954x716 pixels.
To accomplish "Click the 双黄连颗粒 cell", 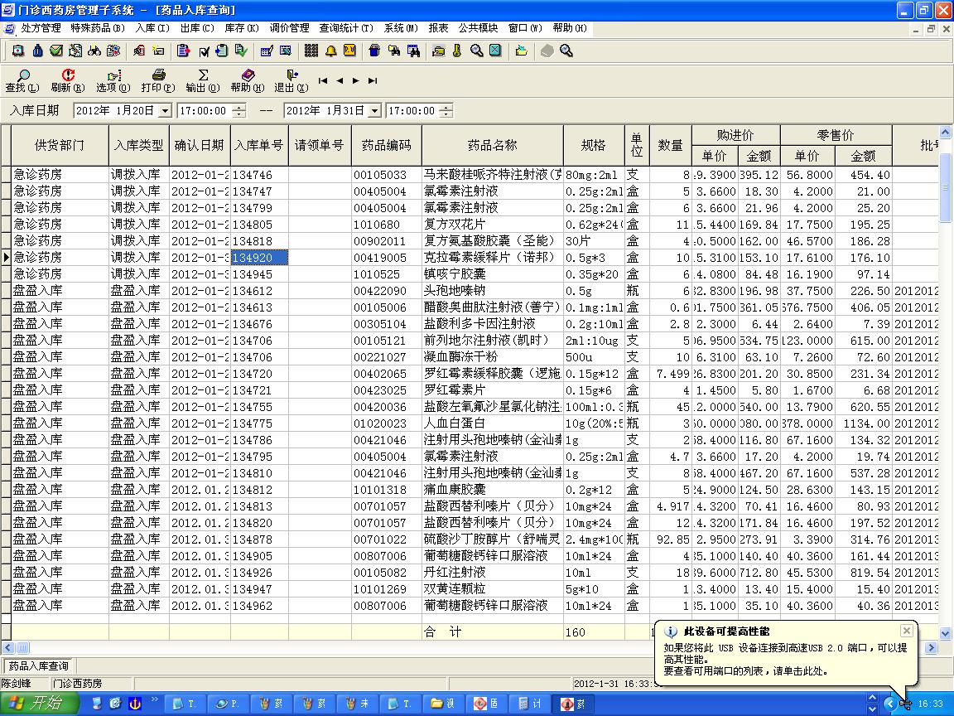I will 492,588.
